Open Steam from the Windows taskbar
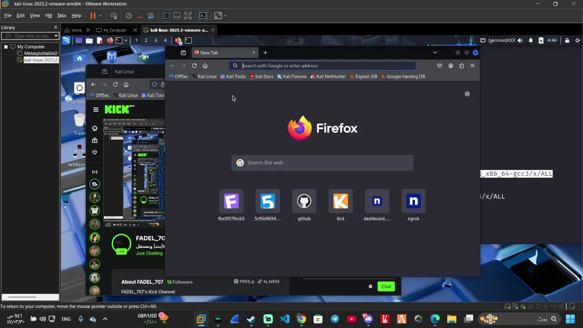 (x=251, y=319)
